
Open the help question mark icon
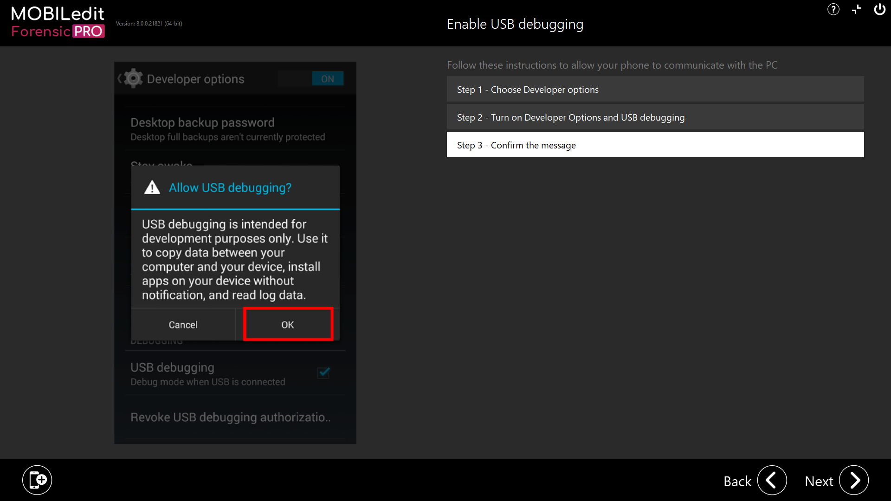click(833, 9)
